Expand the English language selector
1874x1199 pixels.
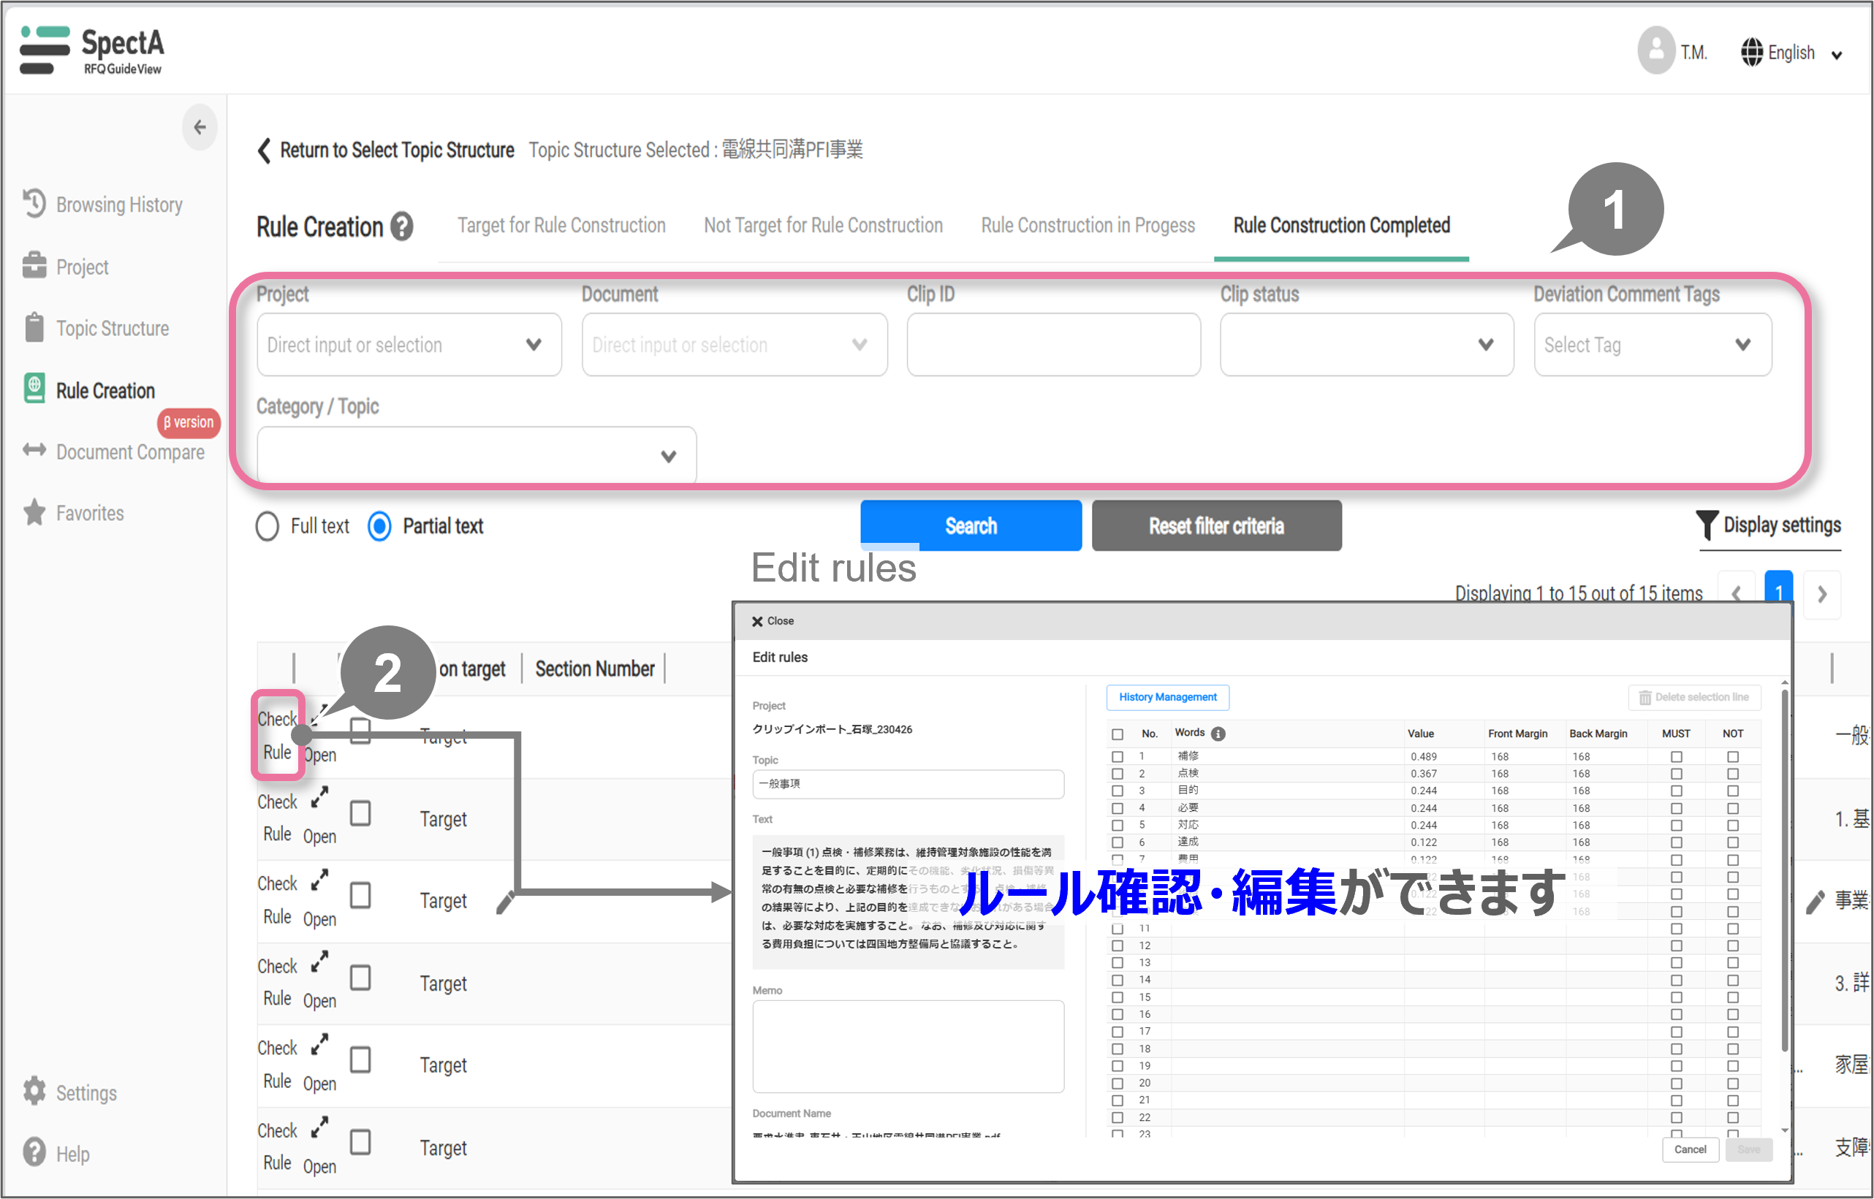click(1793, 53)
